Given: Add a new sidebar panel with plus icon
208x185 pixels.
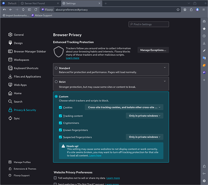Looking at the screenshot, I should tap(204, 80).
